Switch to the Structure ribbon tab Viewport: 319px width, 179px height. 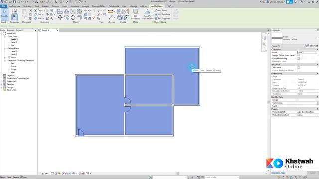pos(27,6)
